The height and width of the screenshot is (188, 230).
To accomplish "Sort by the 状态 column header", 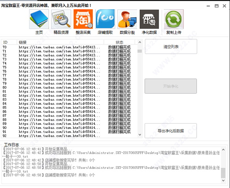I will pyautogui.click(x=119, y=42).
